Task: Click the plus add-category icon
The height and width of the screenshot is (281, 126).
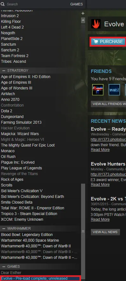Action: pyautogui.click(x=83, y=13)
